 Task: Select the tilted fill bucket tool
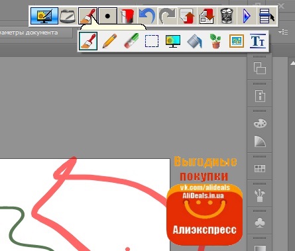tap(194, 41)
